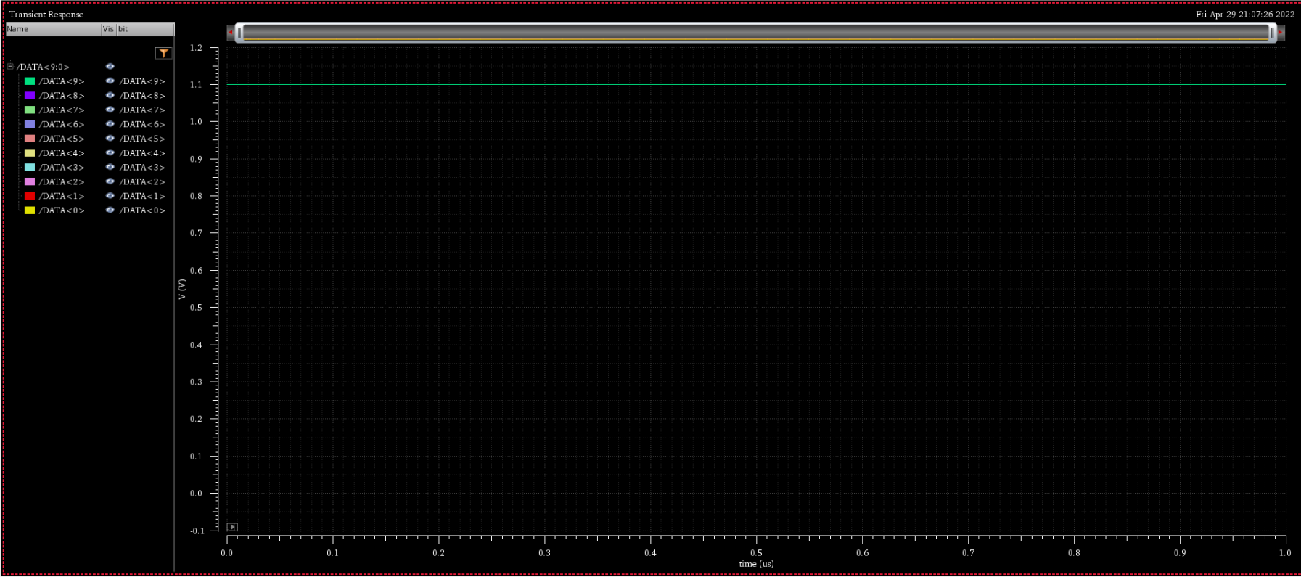Select the /DATA<4> signal name

pos(62,153)
